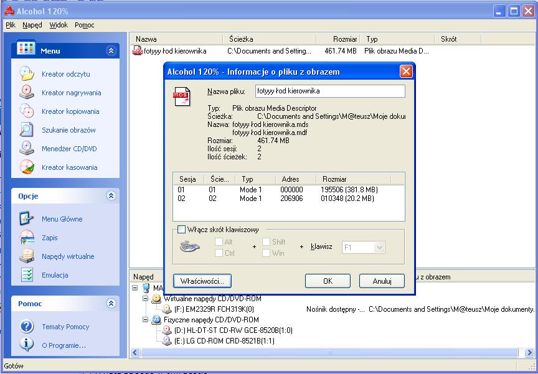Click the Adres column header in dialog
Viewport: 538px width, 374px height.
295,179
